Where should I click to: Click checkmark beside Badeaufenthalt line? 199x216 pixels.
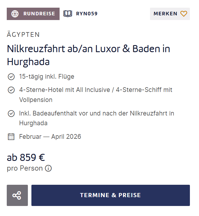[x=11, y=113]
